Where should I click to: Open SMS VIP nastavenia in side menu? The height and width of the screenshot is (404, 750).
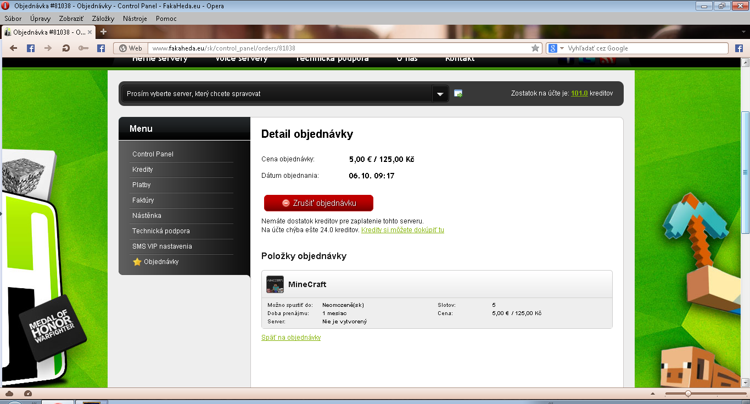pos(162,246)
